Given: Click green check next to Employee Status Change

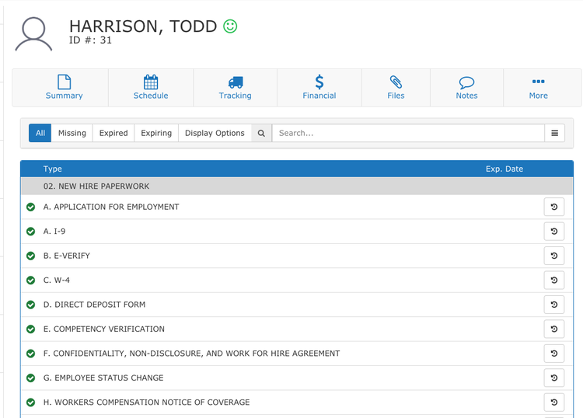Looking at the screenshot, I should point(31,378).
